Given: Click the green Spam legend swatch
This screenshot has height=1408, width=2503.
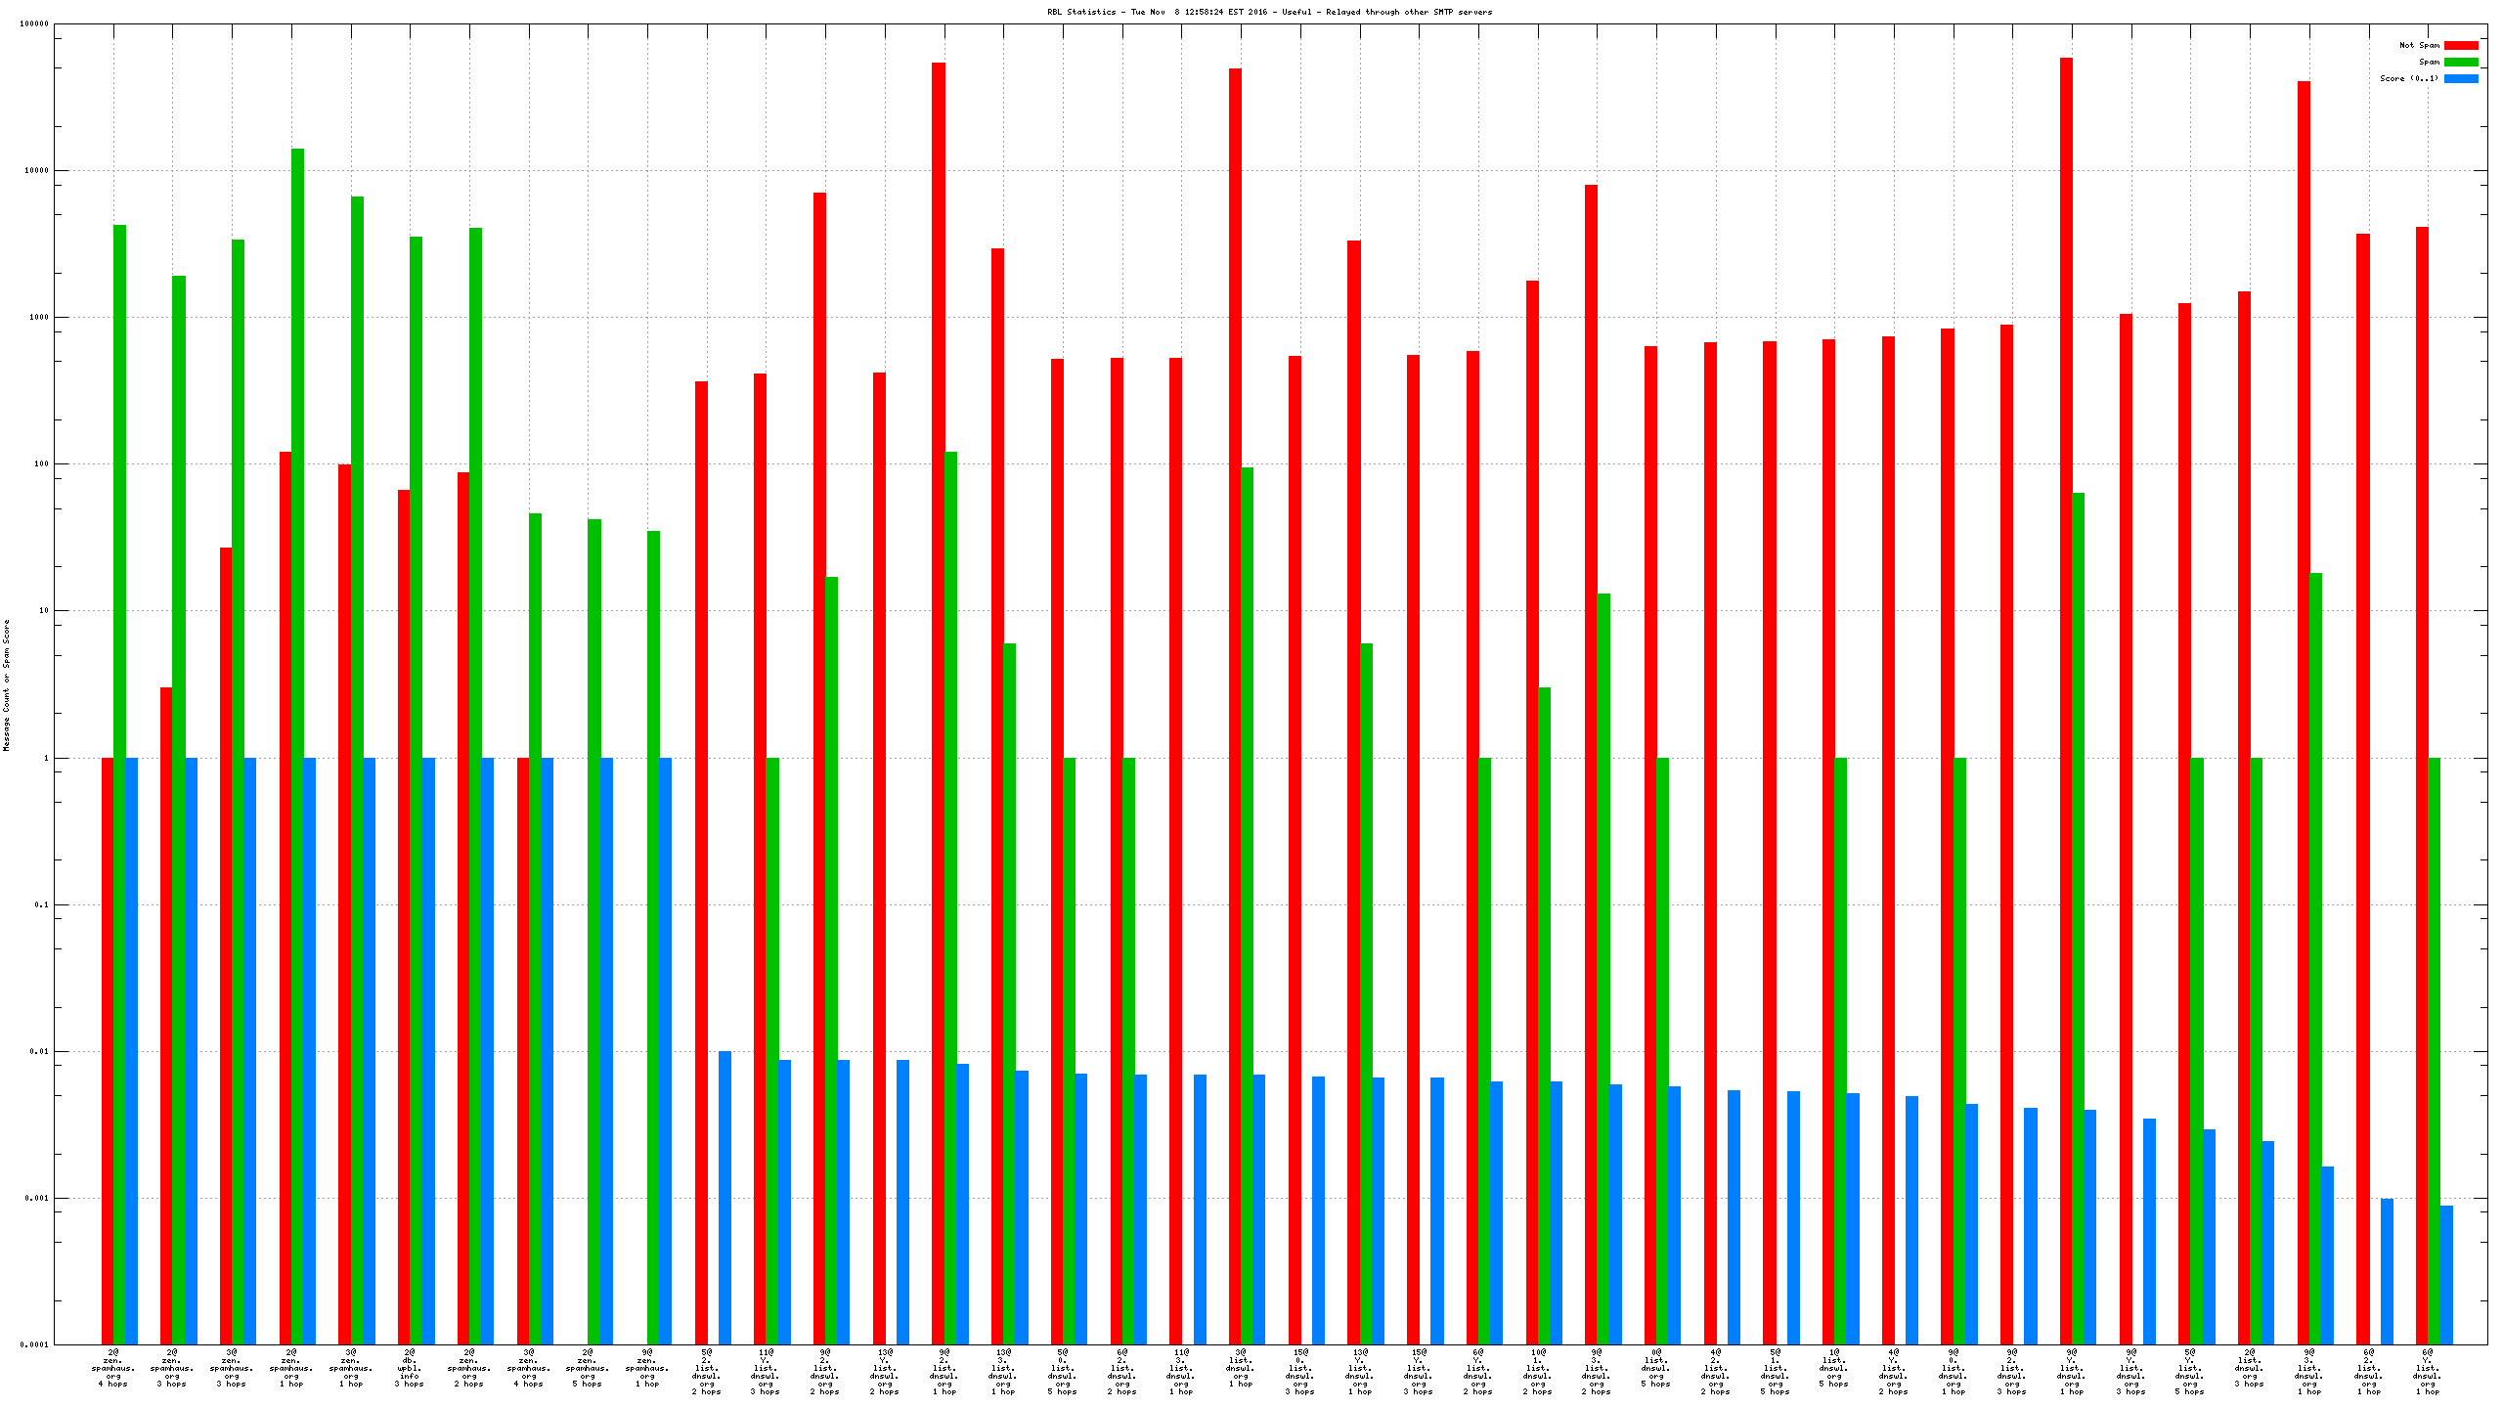Looking at the screenshot, I should (2460, 62).
